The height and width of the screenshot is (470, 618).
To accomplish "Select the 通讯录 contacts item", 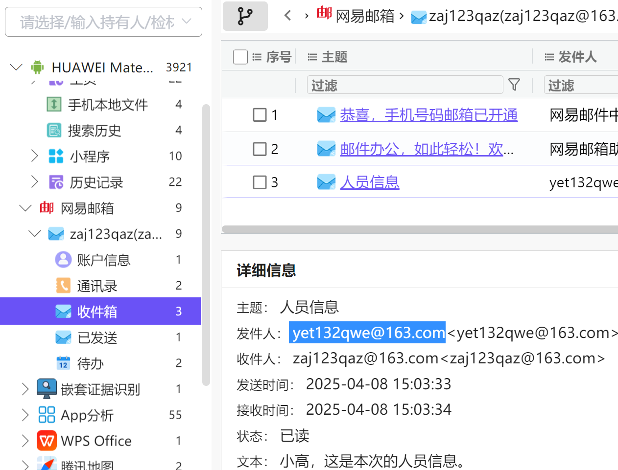I will (x=97, y=286).
